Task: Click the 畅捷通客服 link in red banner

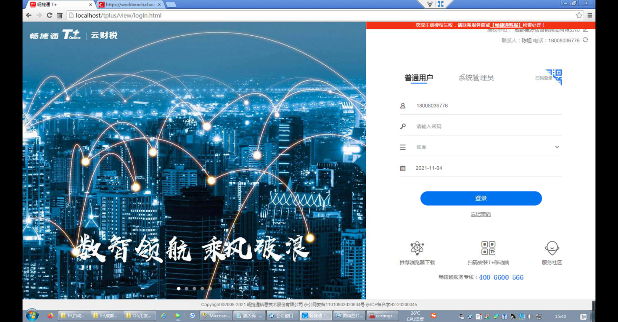Action: pos(506,25)
